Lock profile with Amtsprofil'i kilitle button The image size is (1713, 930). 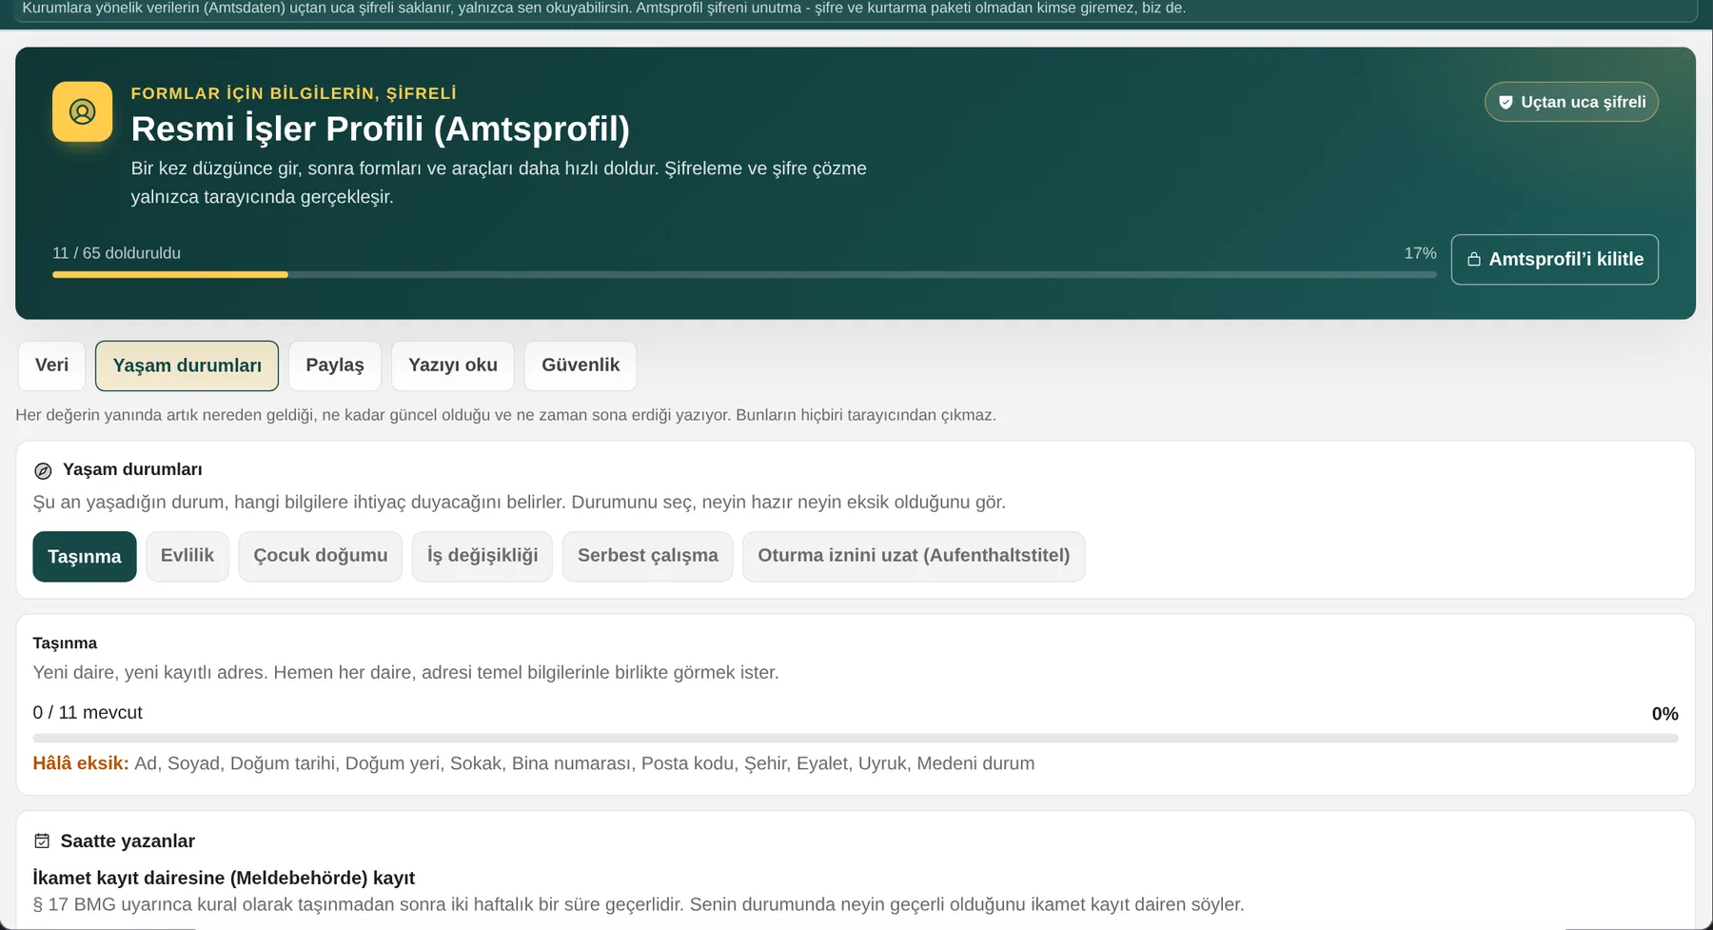(1554, 259)
